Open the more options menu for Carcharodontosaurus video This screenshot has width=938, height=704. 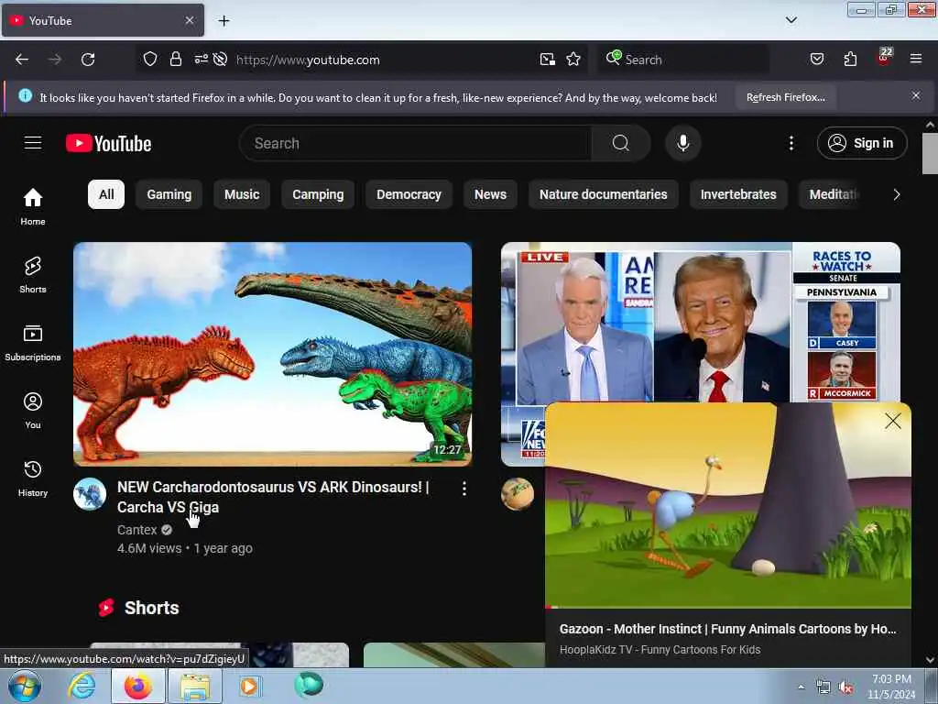click(x=464, y=489)
